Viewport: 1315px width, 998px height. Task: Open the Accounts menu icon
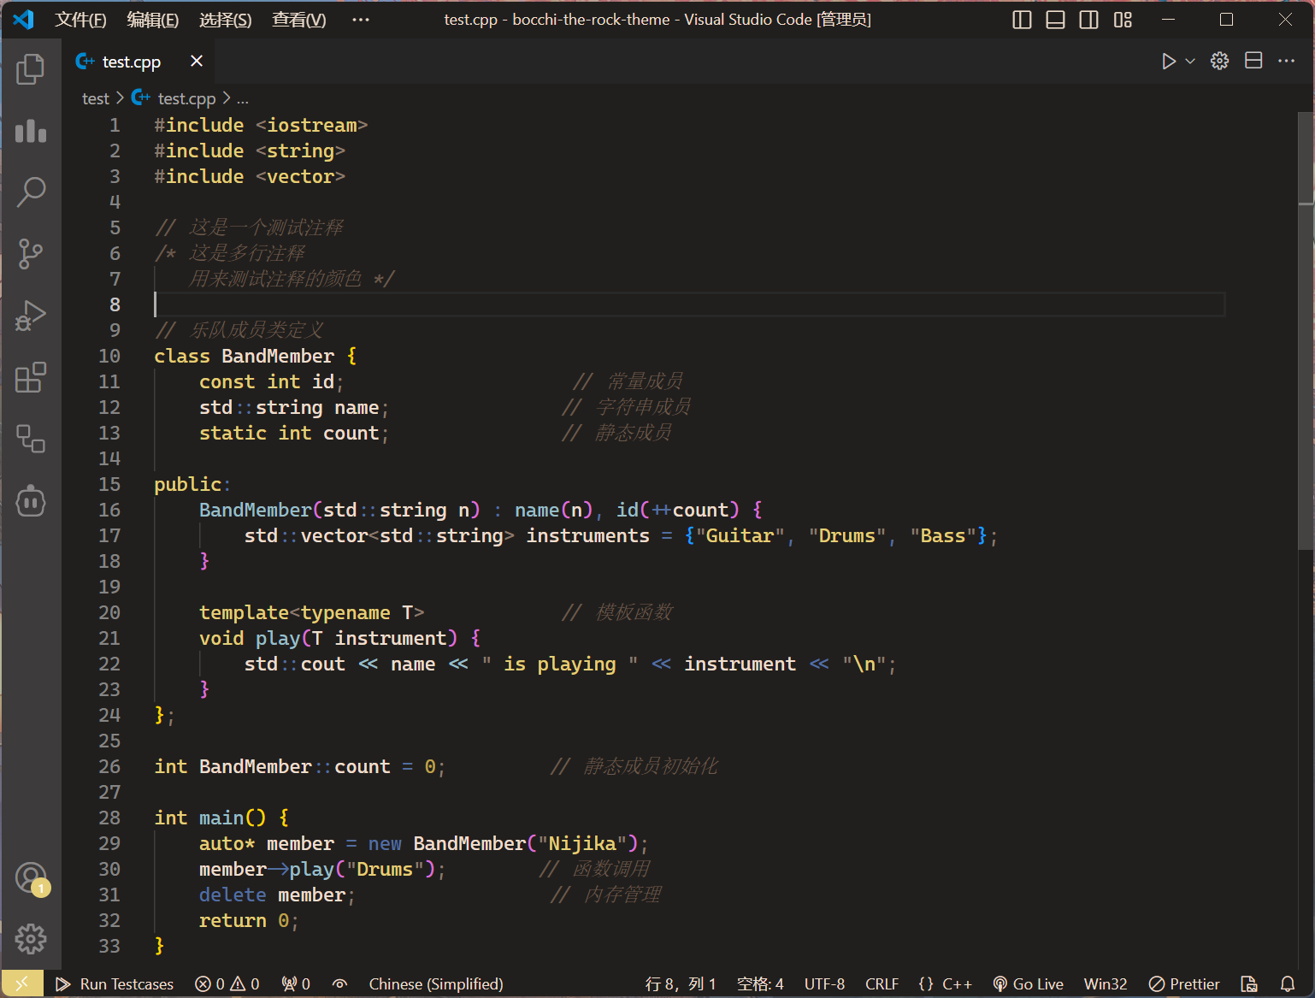[31, 877]
